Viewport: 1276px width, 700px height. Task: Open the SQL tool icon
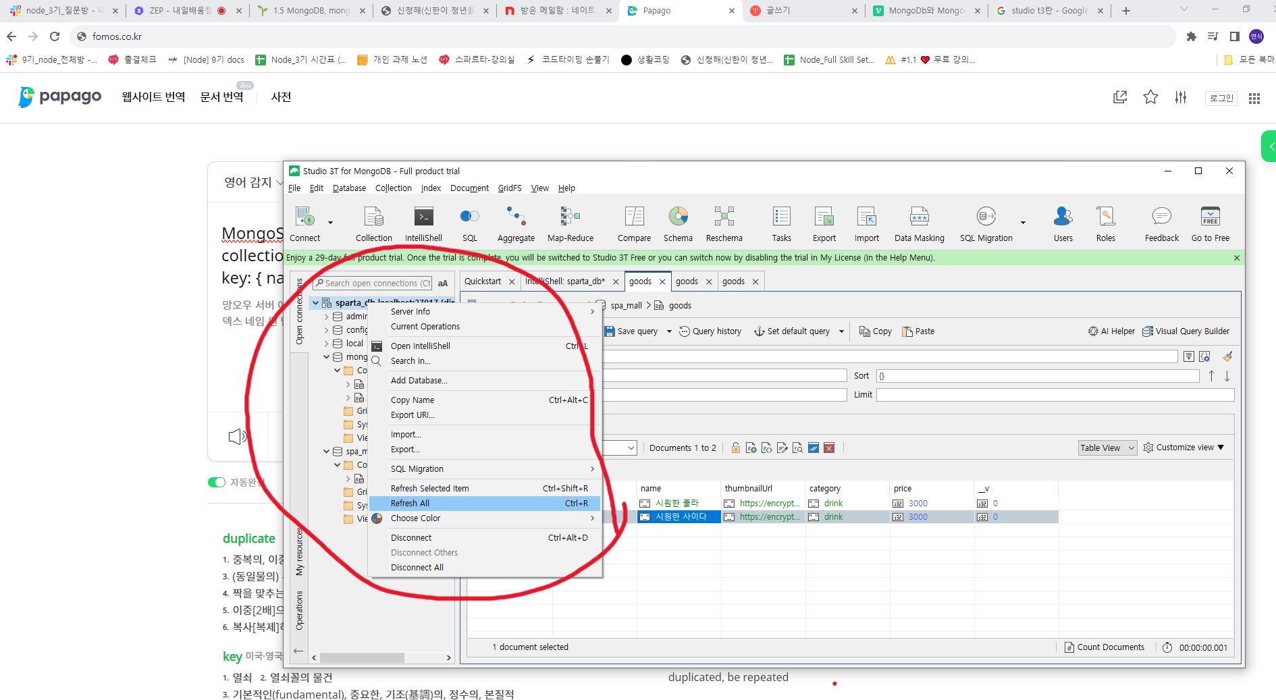click(x=470, y=223)
